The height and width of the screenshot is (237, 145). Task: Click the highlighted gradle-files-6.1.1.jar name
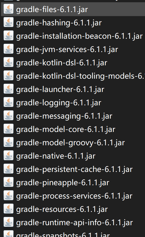point(52,10)
